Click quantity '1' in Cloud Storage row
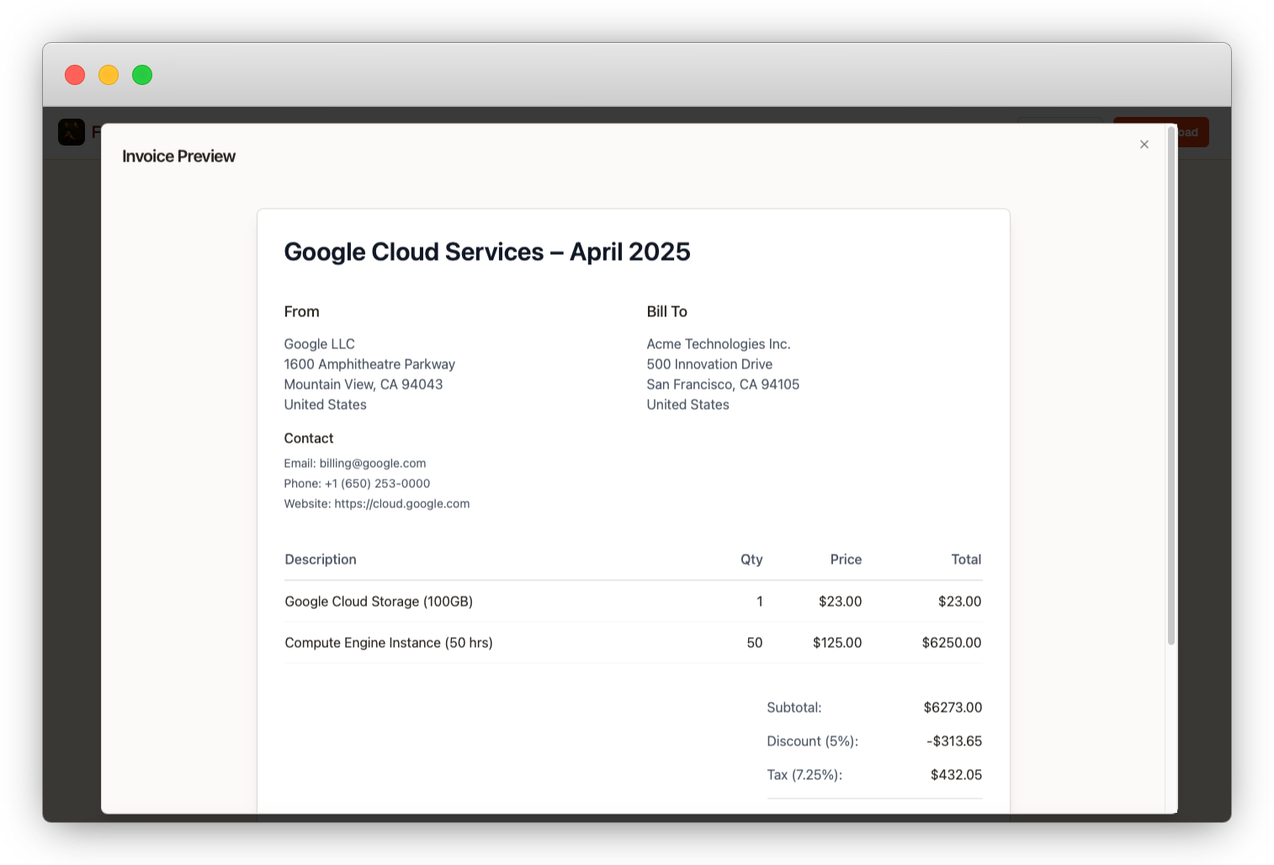The image size is (1274, 865). click(760, 602)
